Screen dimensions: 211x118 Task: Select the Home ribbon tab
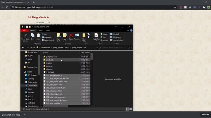pyautogui.click(x=32, y=30)
